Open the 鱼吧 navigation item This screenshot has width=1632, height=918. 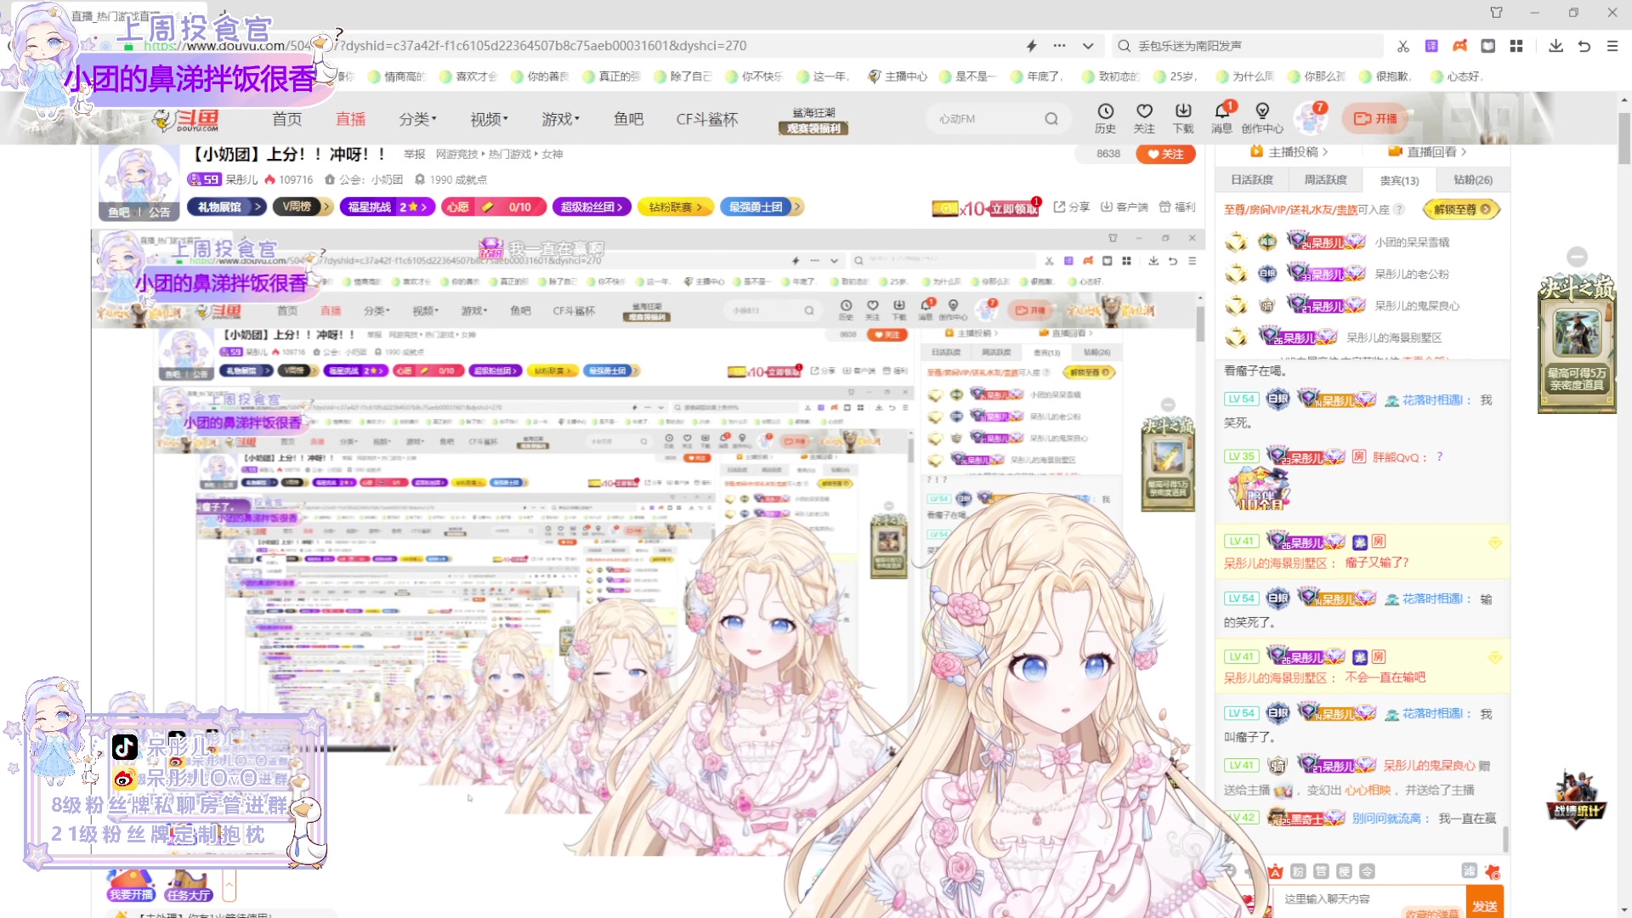(628, 119)
